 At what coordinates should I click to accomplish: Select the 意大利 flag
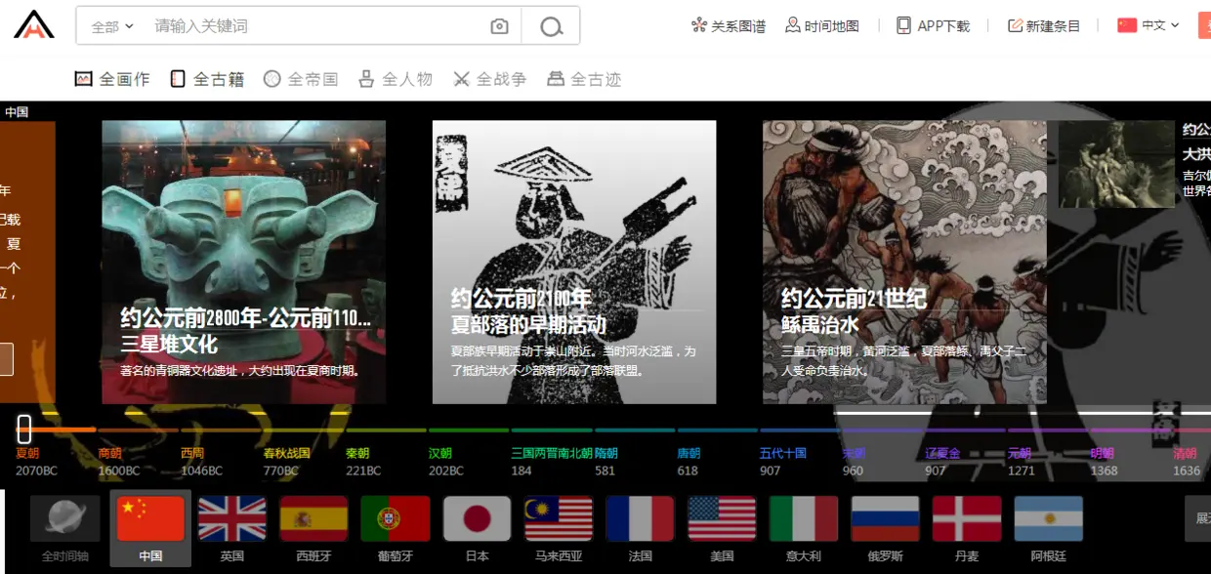(x=804, y=519)
